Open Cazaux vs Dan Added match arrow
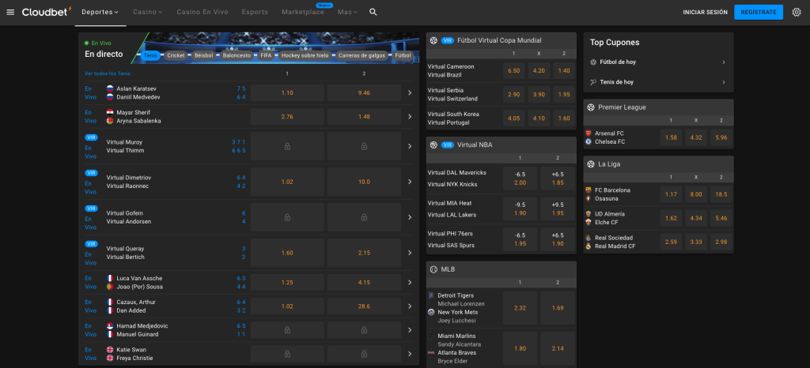Image resolution: width=810 pixels, height=368 pixels. point(410,306)
